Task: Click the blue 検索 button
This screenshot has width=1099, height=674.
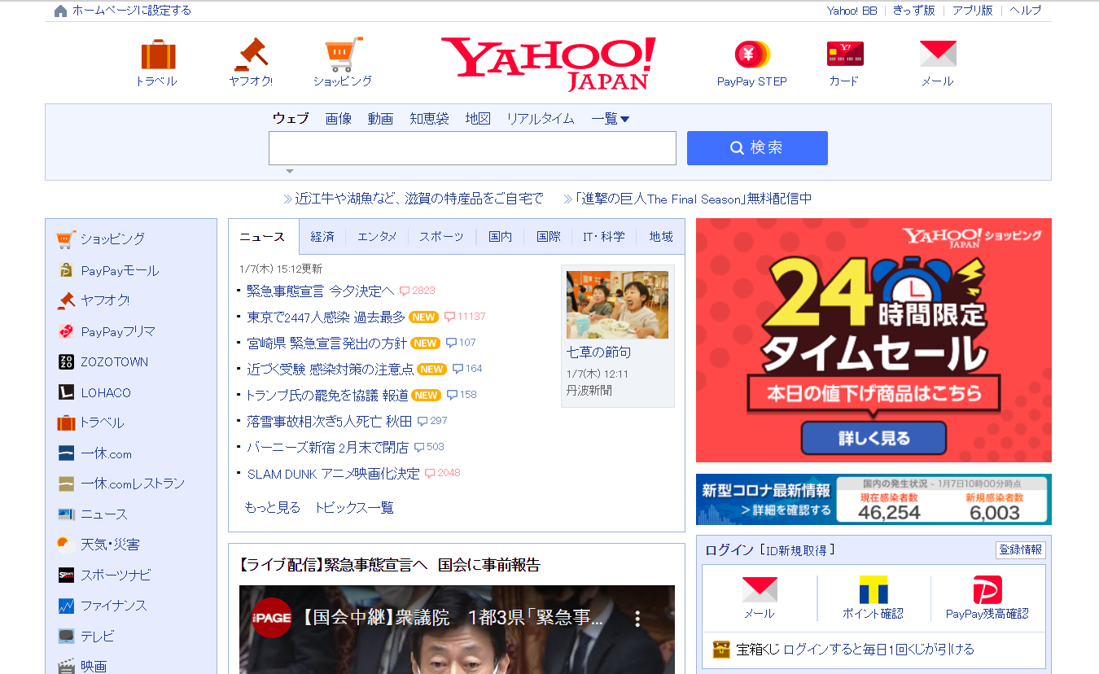Action: (x=757, y=148)
